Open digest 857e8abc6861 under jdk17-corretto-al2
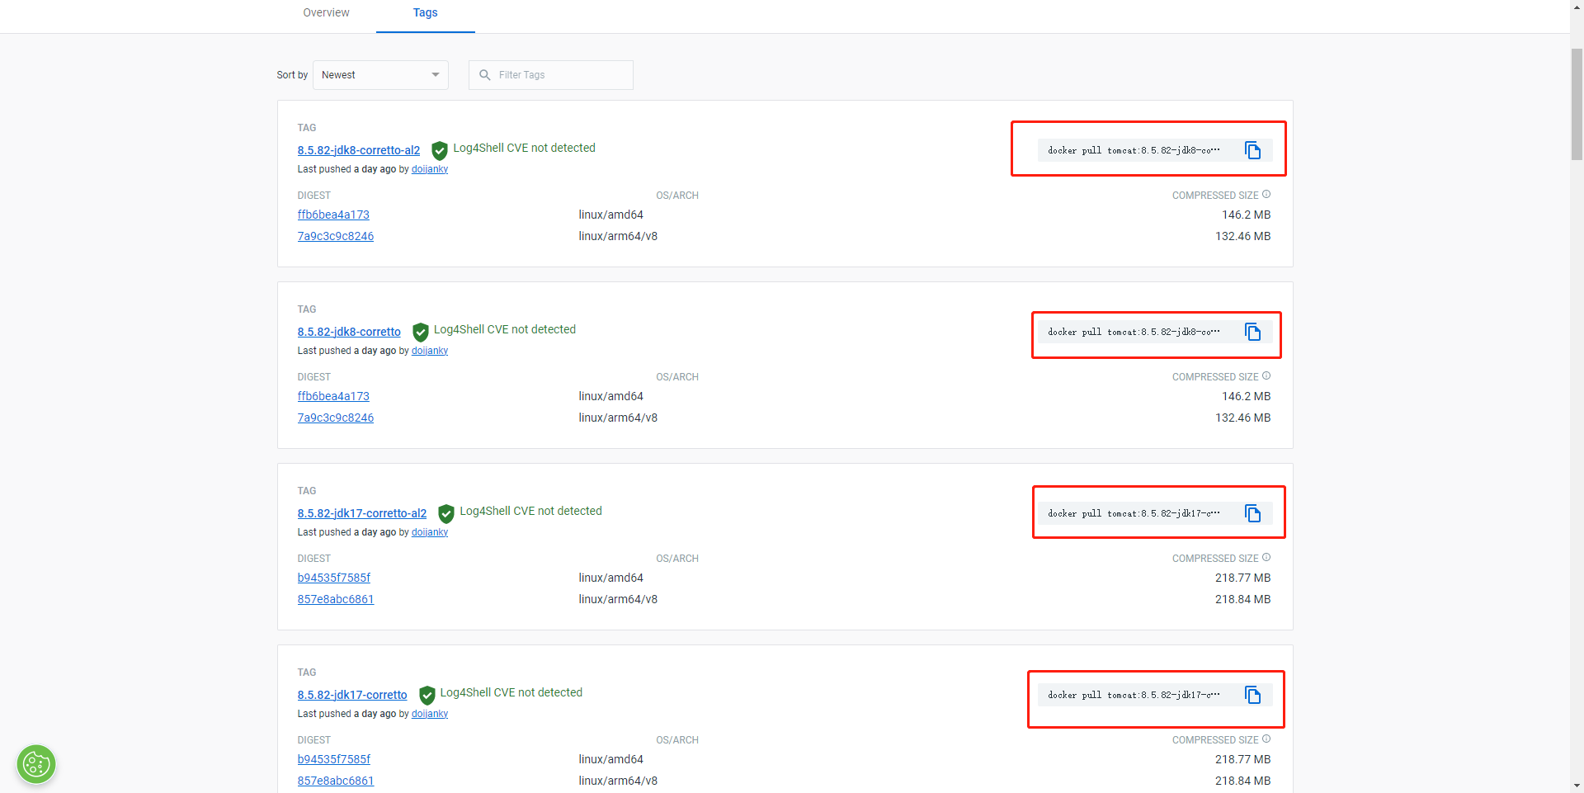 point(336,599)
